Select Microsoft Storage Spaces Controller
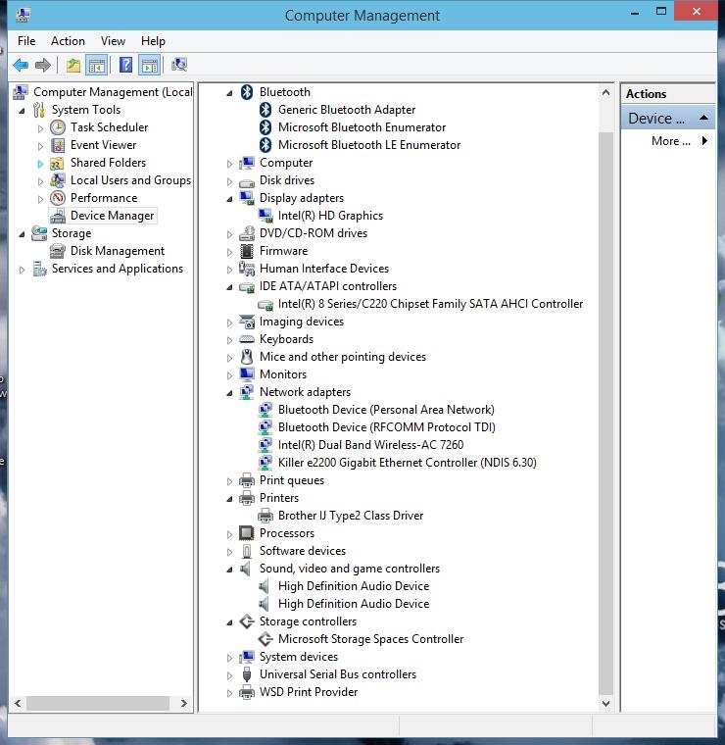725x745 pixels. (370, 639)
